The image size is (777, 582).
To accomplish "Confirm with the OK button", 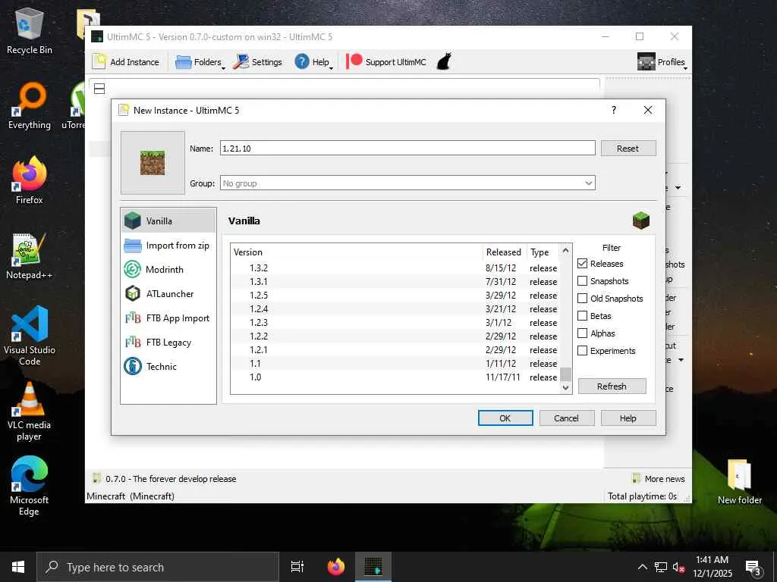I will click(505, 418).
